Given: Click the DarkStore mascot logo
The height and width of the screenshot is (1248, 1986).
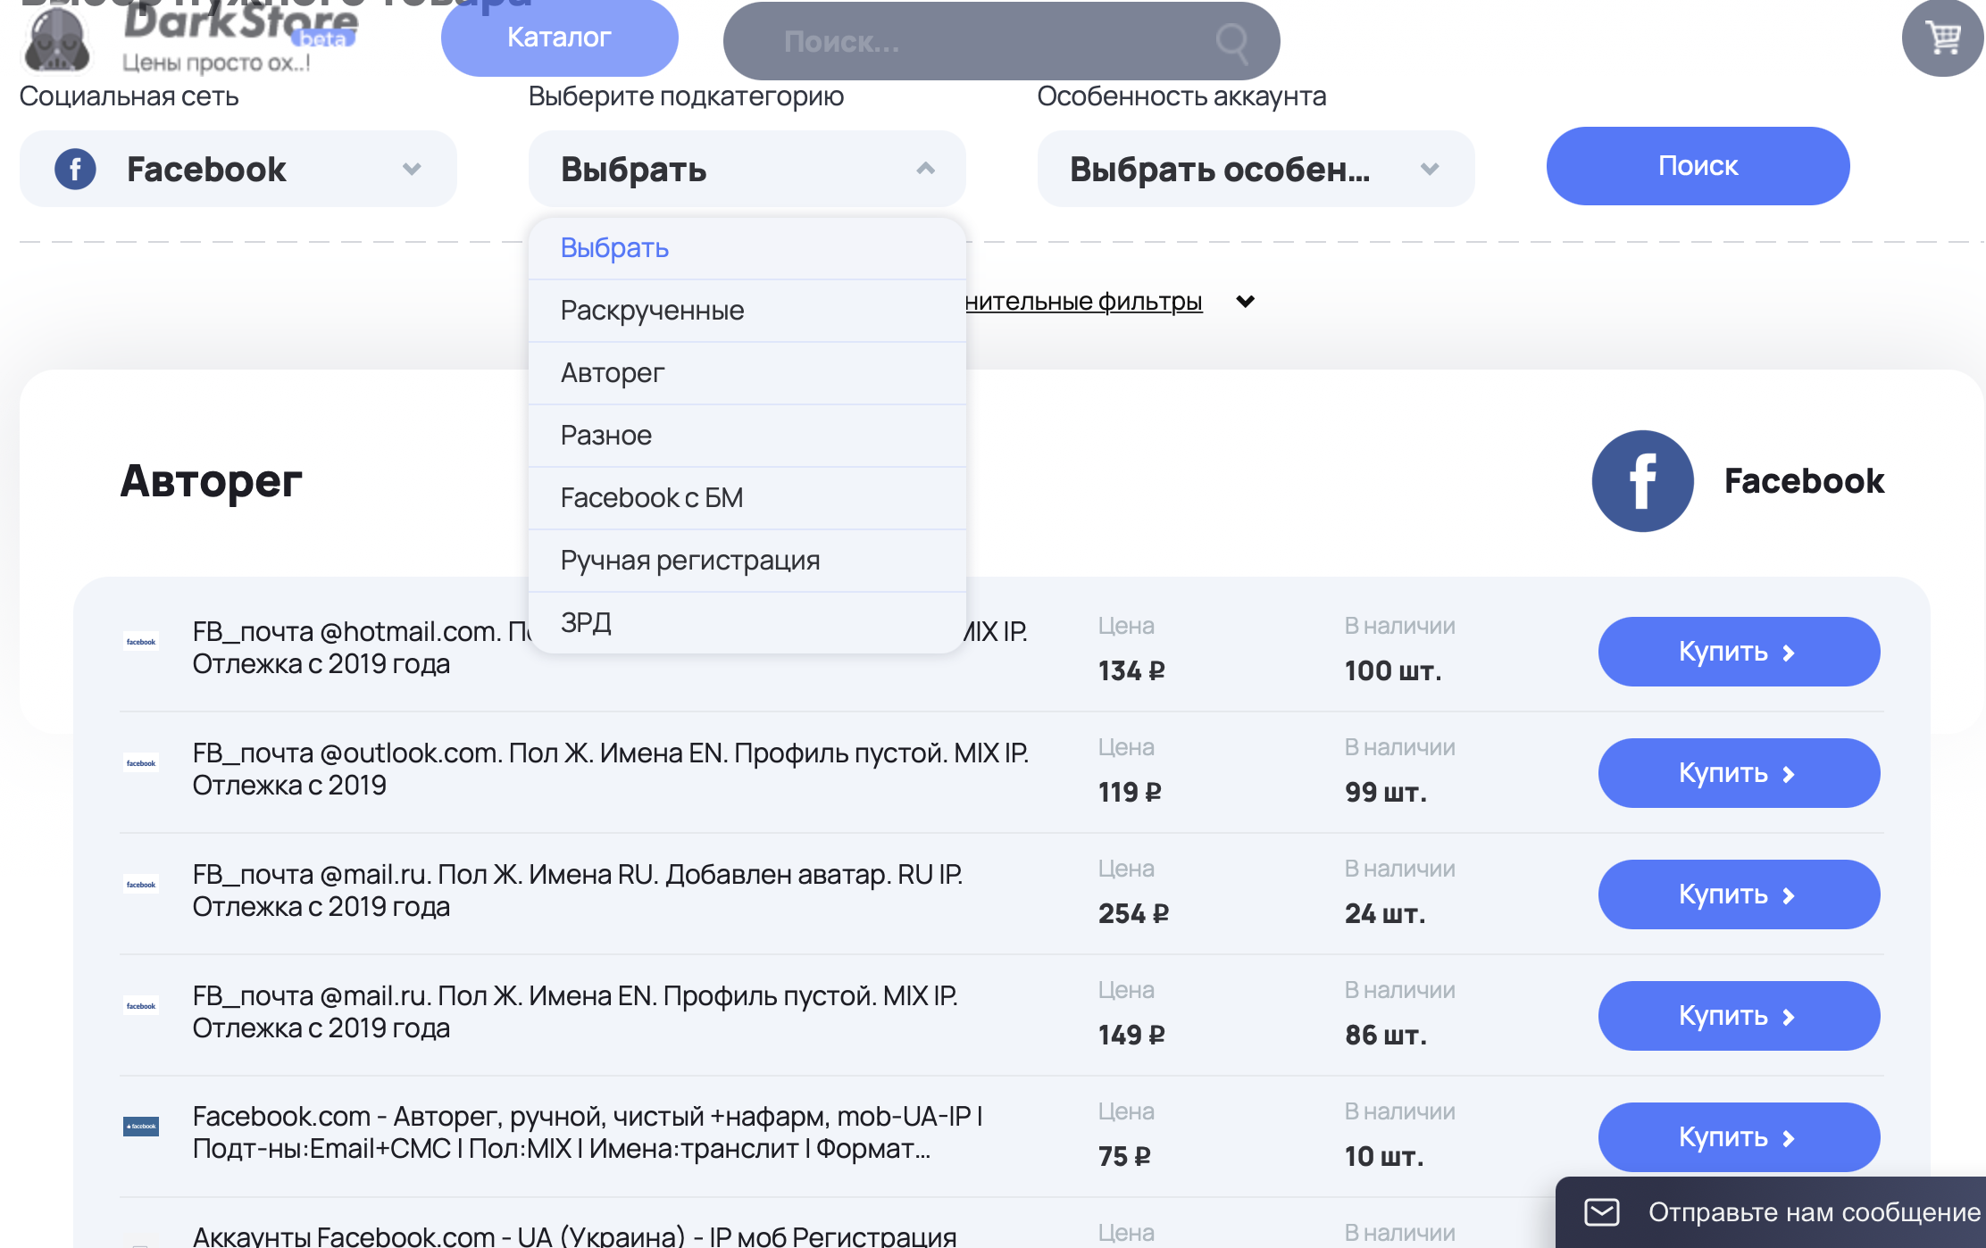Looking at the screenshot, I should click(55, 42).
